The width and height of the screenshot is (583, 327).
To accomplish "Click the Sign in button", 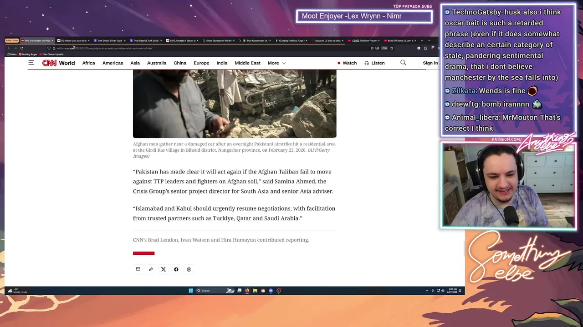I will coord(430,63).
